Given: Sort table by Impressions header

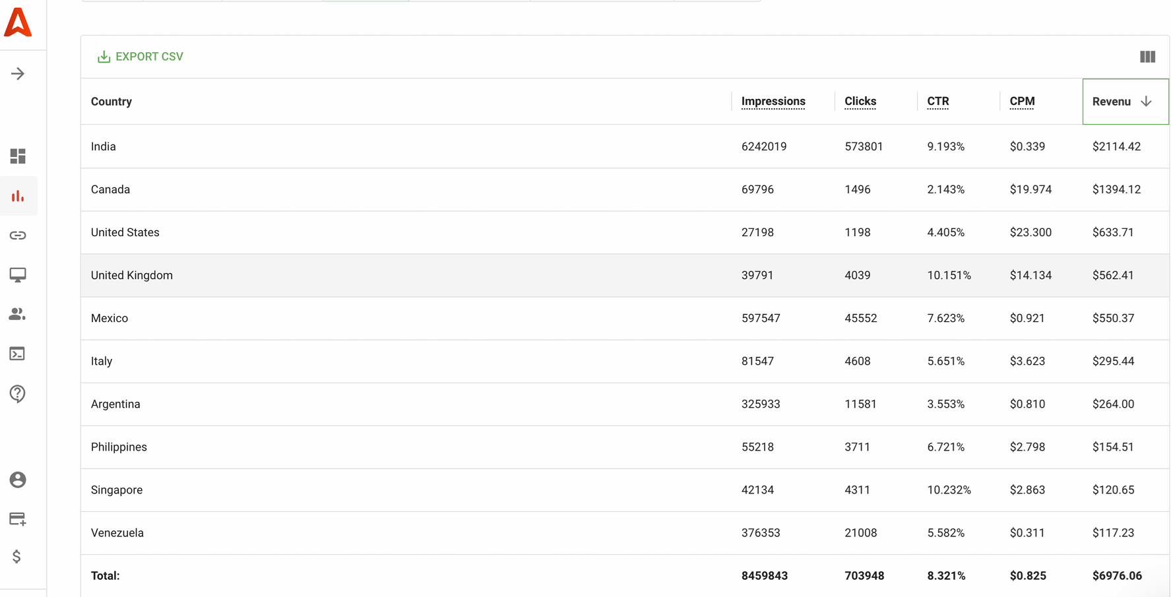Looking at the screenshot, I should 773,102.
